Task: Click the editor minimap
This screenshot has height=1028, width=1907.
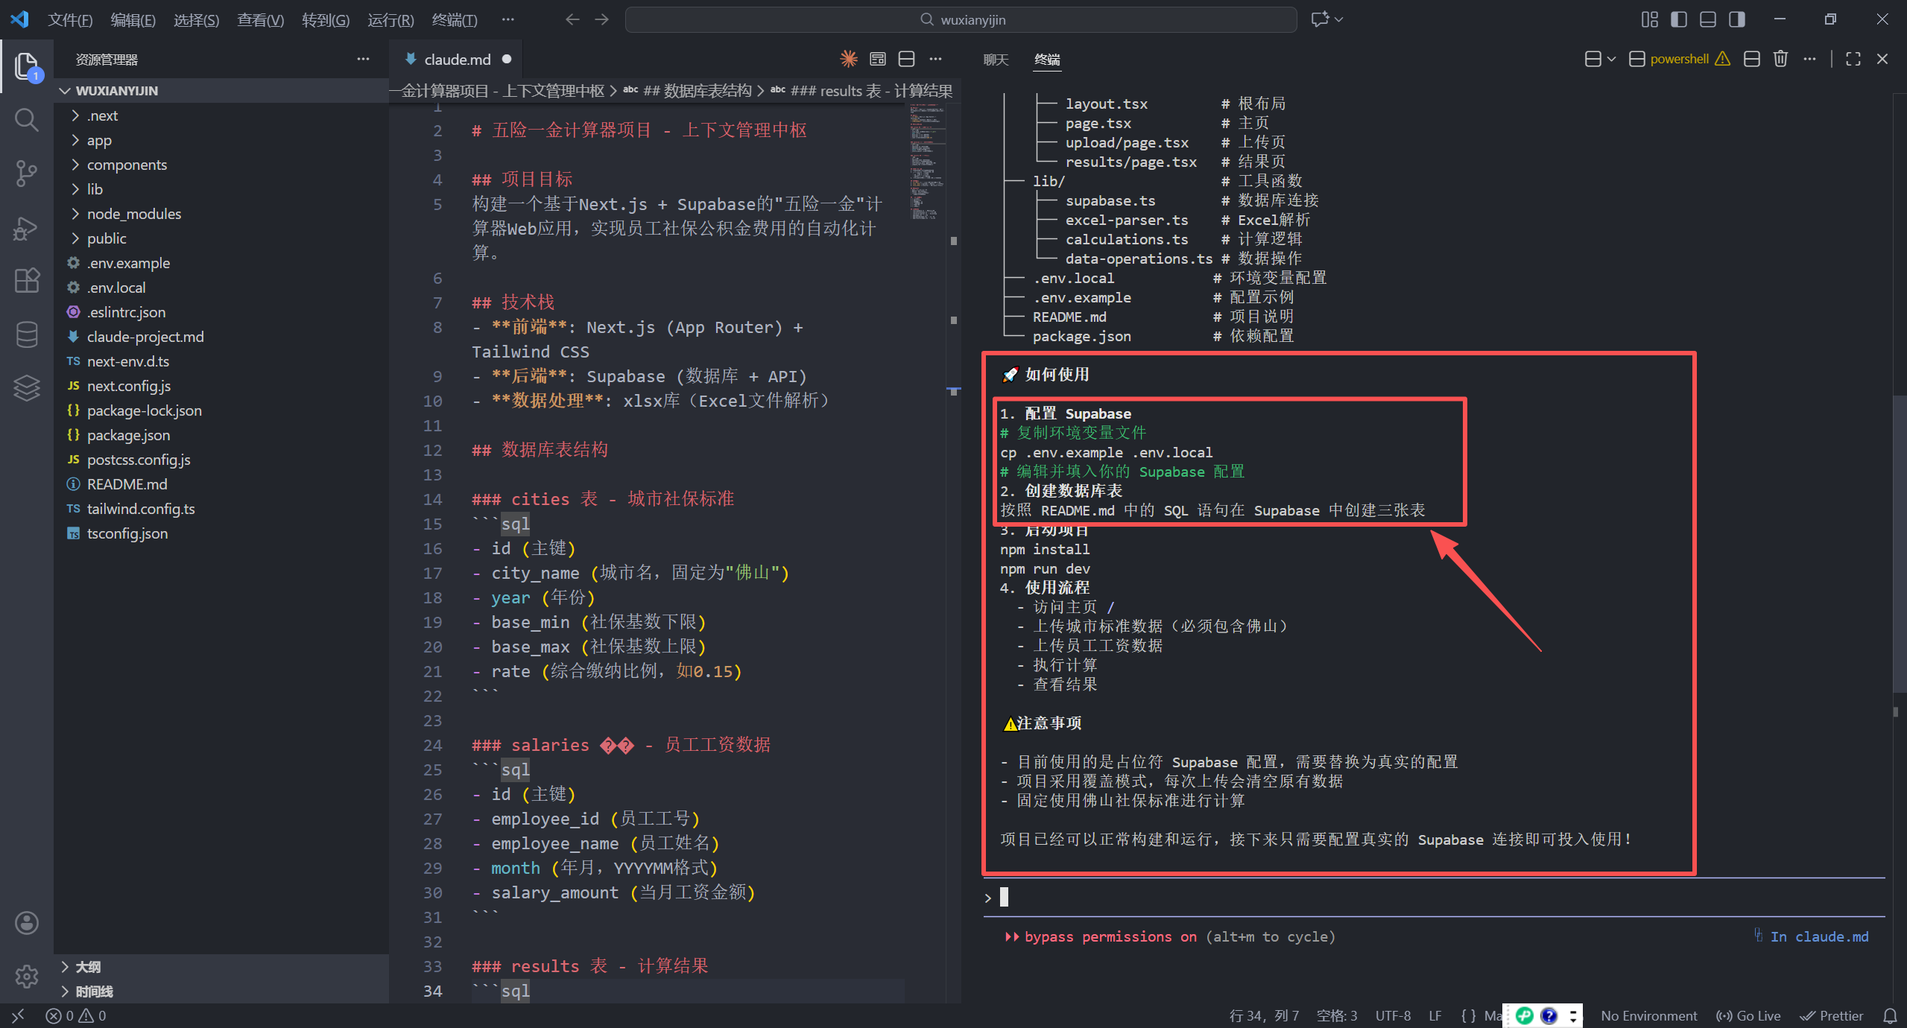Action: tap(926, 162)
